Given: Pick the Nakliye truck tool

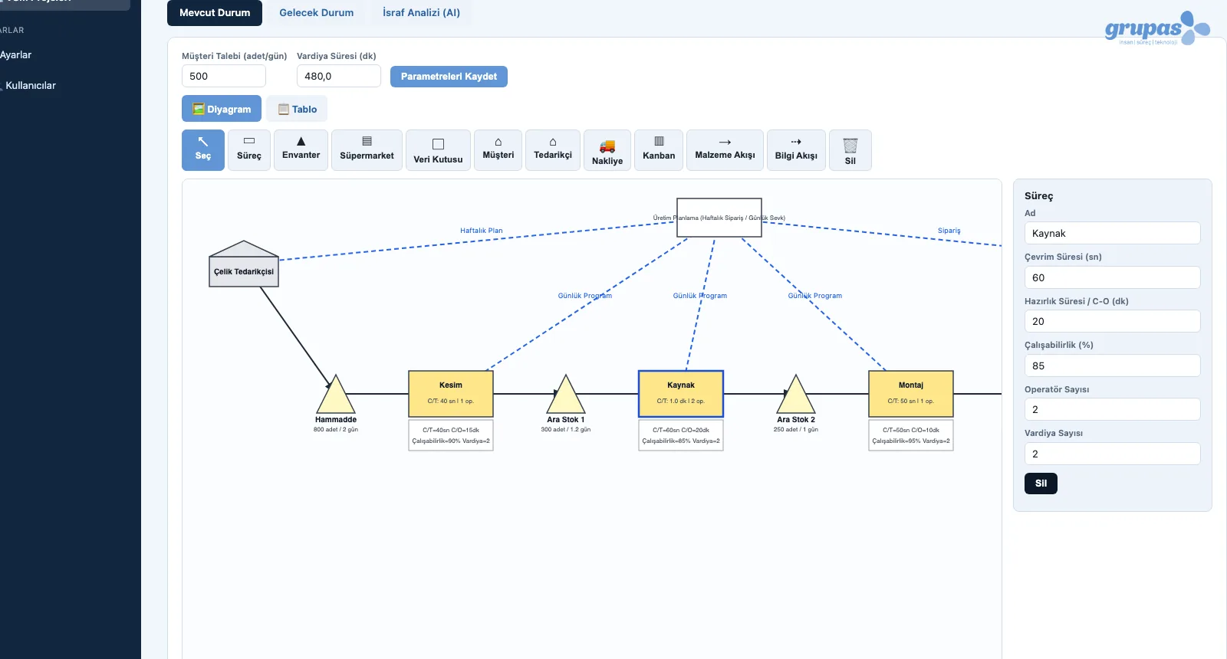Looking at the screenshot, I should click(607, 150).
